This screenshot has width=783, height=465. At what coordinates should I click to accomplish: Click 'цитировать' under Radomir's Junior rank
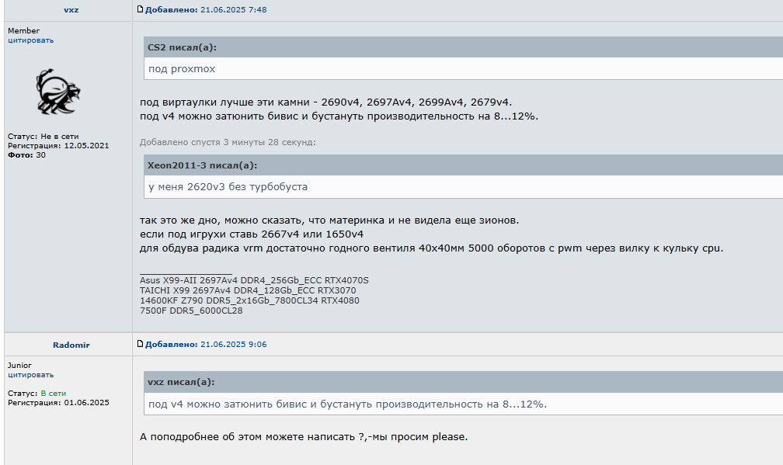pyautogui.click(x=31, y=375)
